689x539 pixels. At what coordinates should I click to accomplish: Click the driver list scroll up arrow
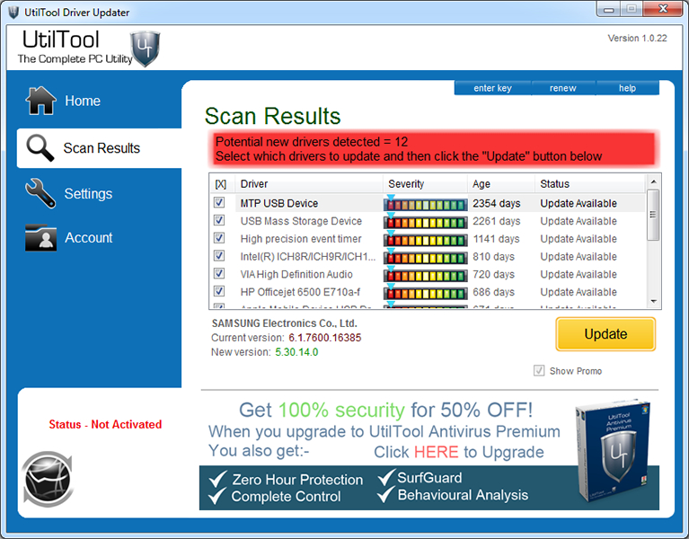(653, 181)
